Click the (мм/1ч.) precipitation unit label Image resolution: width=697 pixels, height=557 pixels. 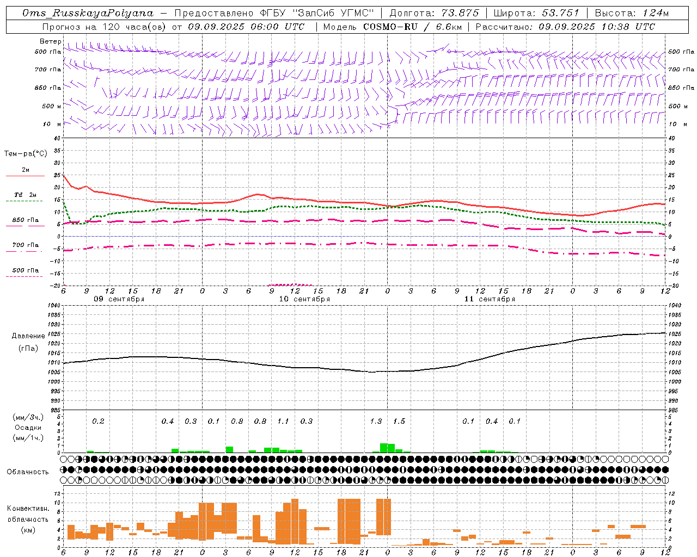tap(28, 438)
